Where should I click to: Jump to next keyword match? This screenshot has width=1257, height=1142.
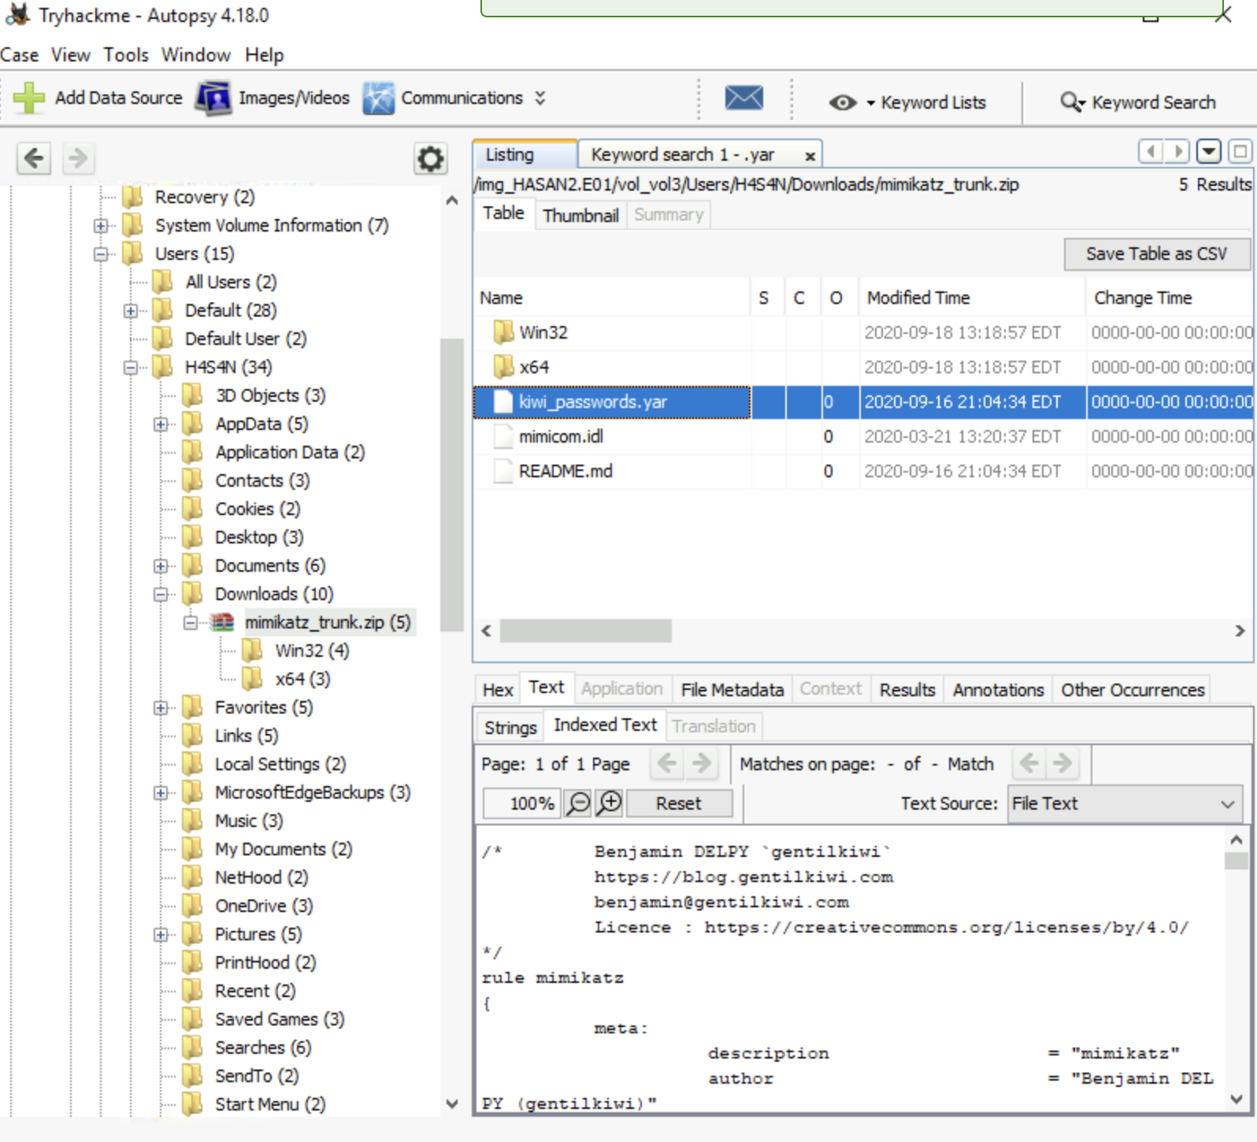1062,763
